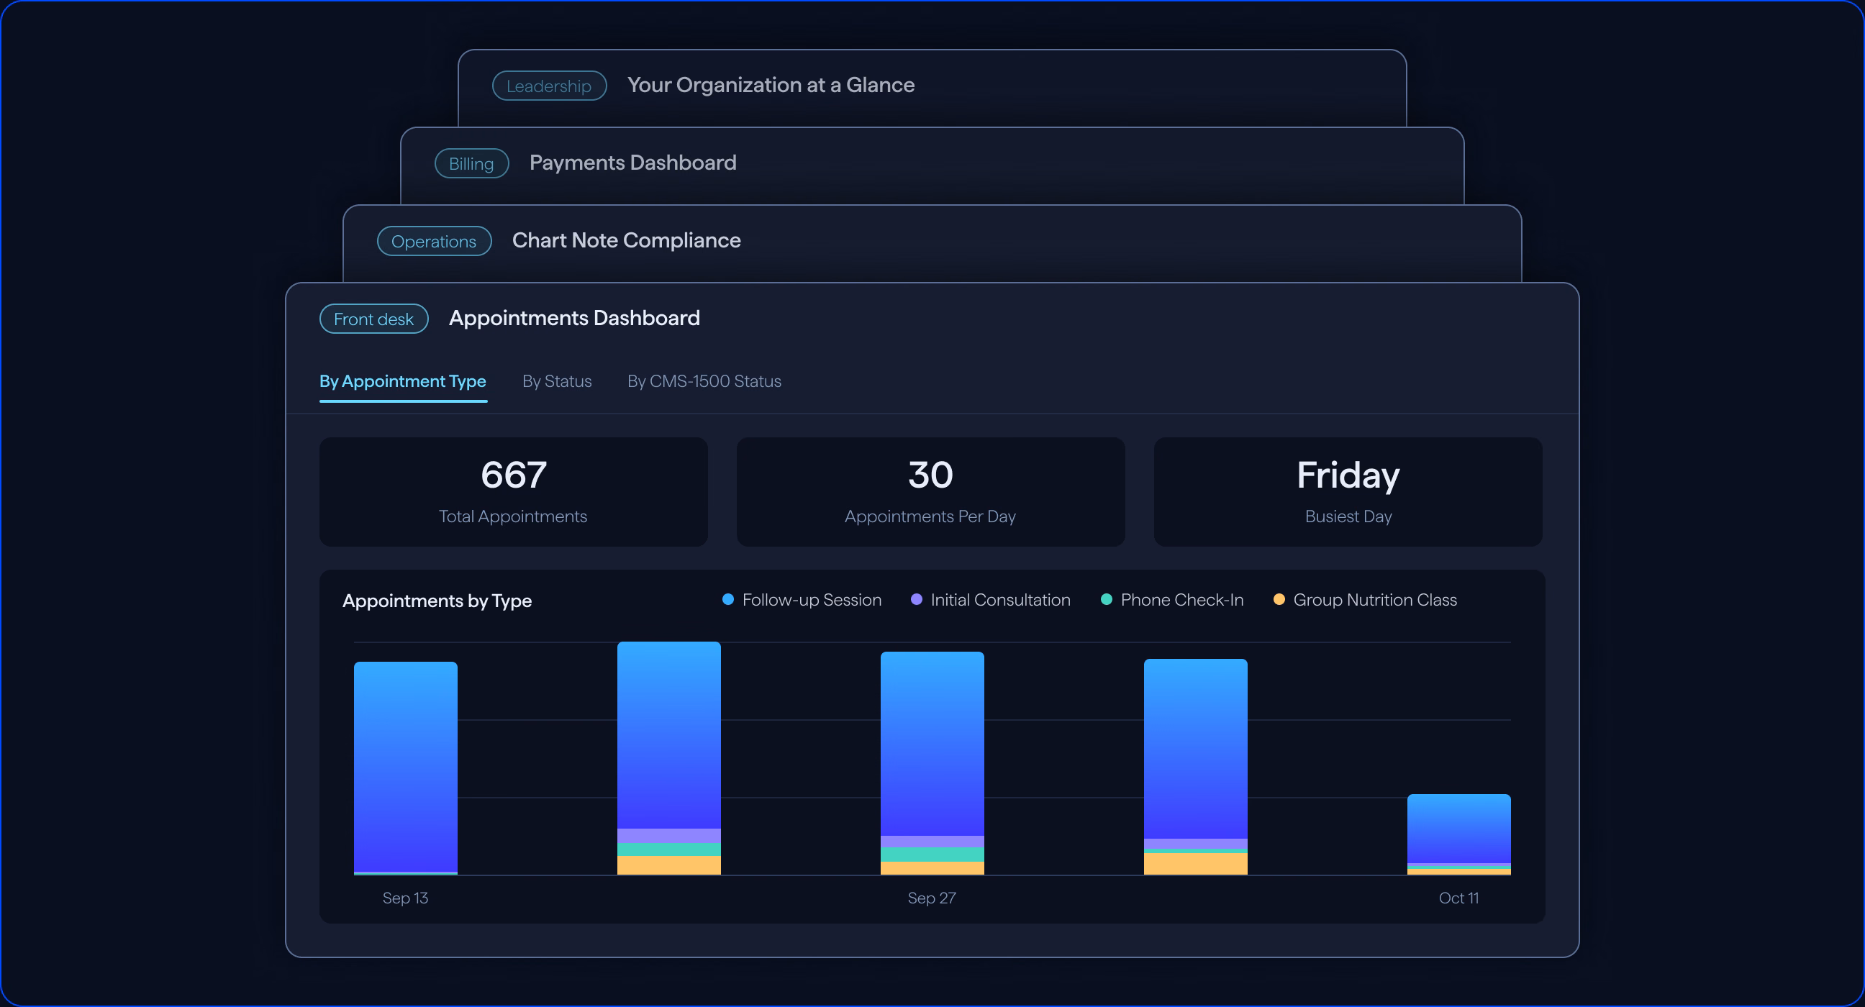Toggle the Group Nutrition Class legend dot

point(1279,599)
